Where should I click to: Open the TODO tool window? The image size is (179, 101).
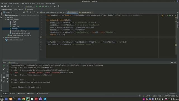(12, 94)
